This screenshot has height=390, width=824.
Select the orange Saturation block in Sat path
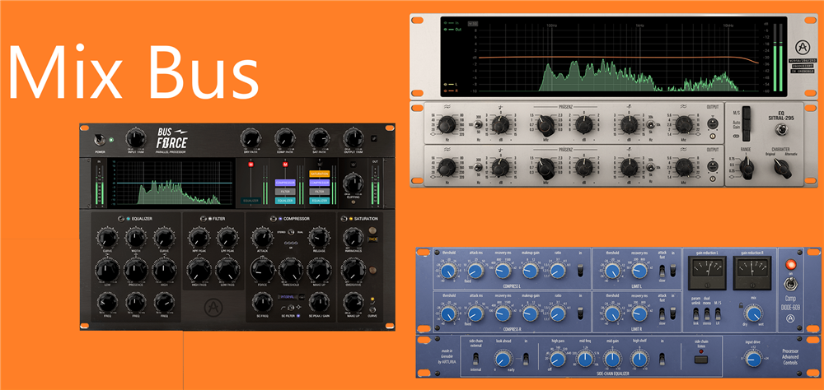pos(320,174)
